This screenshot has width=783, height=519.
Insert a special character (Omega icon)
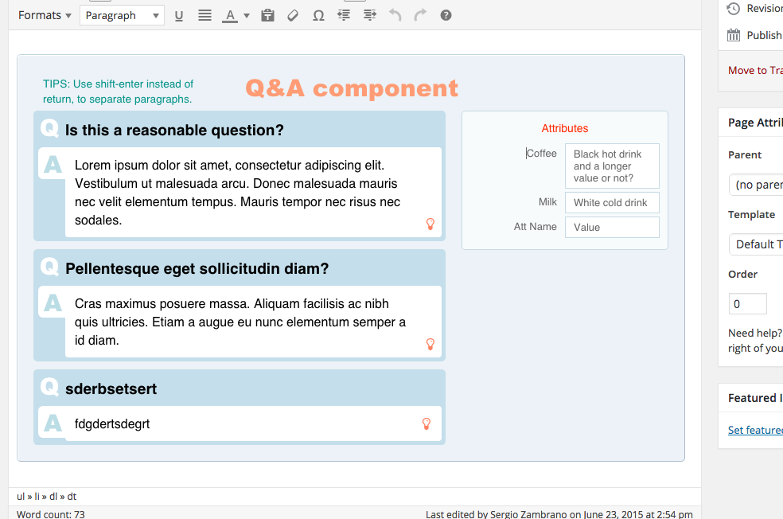[x=318, y=15]
